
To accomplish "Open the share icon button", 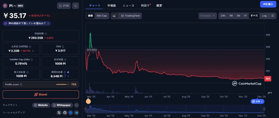I will pyautogui.click(x=75, y=6).
